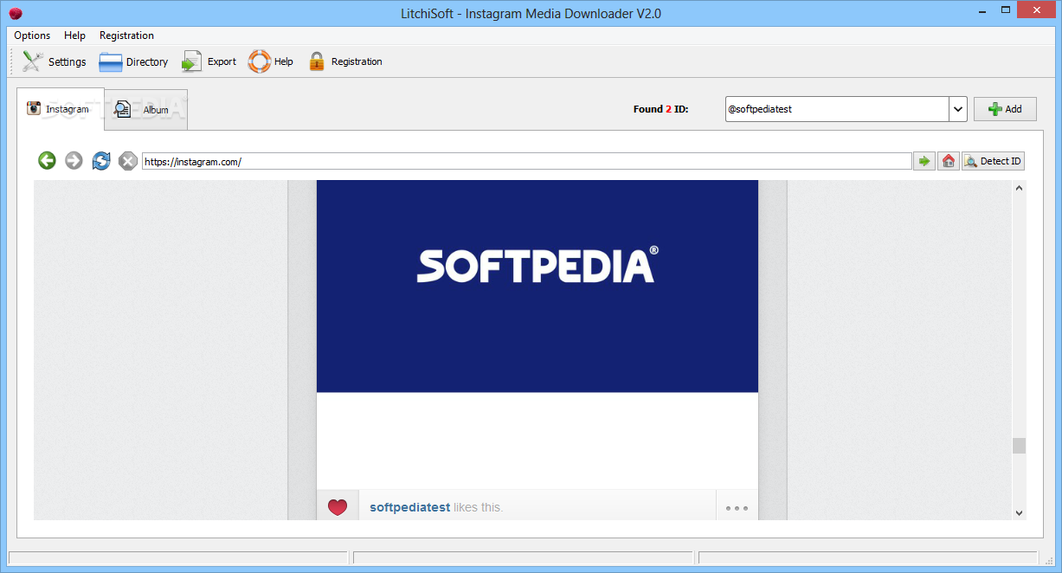Click the vertical scrollbar thumb
This screenshot has height=573, width=1062.
1019,446
